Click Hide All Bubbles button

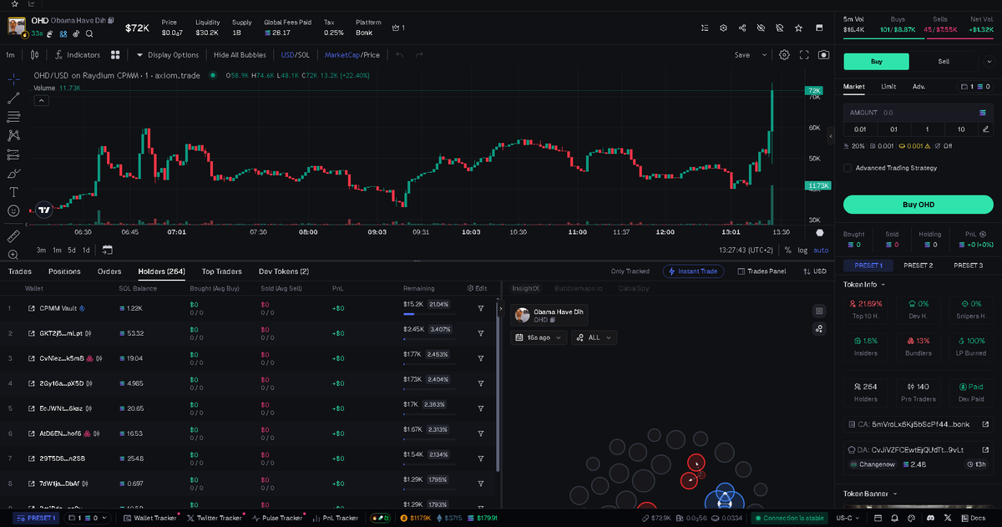click(x=240, y=55)
